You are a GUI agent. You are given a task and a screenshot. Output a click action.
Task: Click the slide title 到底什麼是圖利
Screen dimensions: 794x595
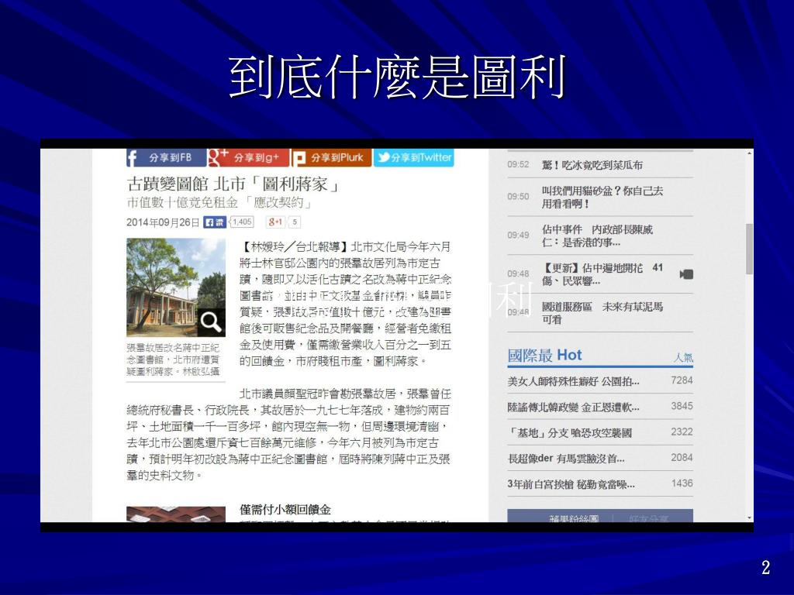[397, 77]
